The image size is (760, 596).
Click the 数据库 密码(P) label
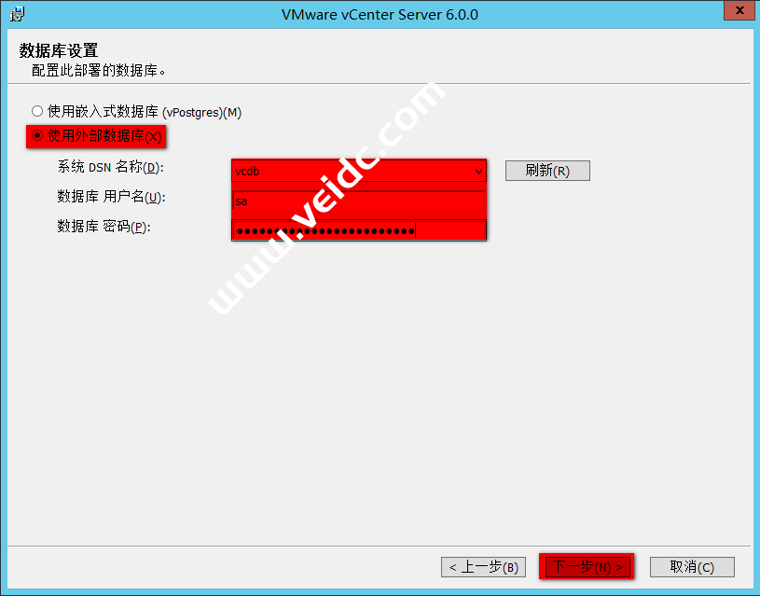click(x=104, y=227)
